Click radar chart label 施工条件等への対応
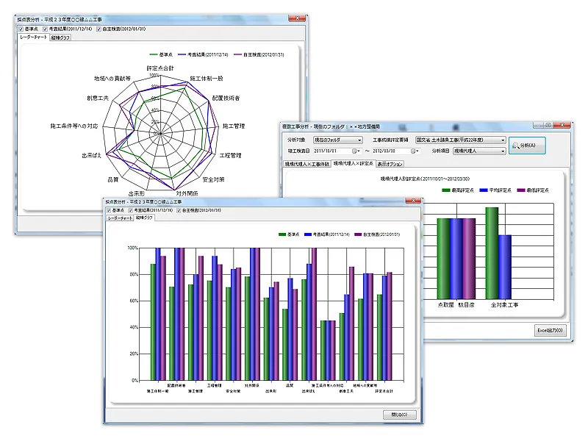The width and height of the screenshot is (588, 441). coord(74,126)
